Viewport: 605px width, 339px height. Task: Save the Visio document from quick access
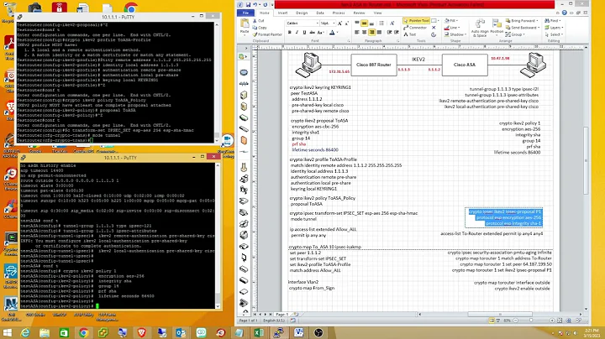pos(248,5)
